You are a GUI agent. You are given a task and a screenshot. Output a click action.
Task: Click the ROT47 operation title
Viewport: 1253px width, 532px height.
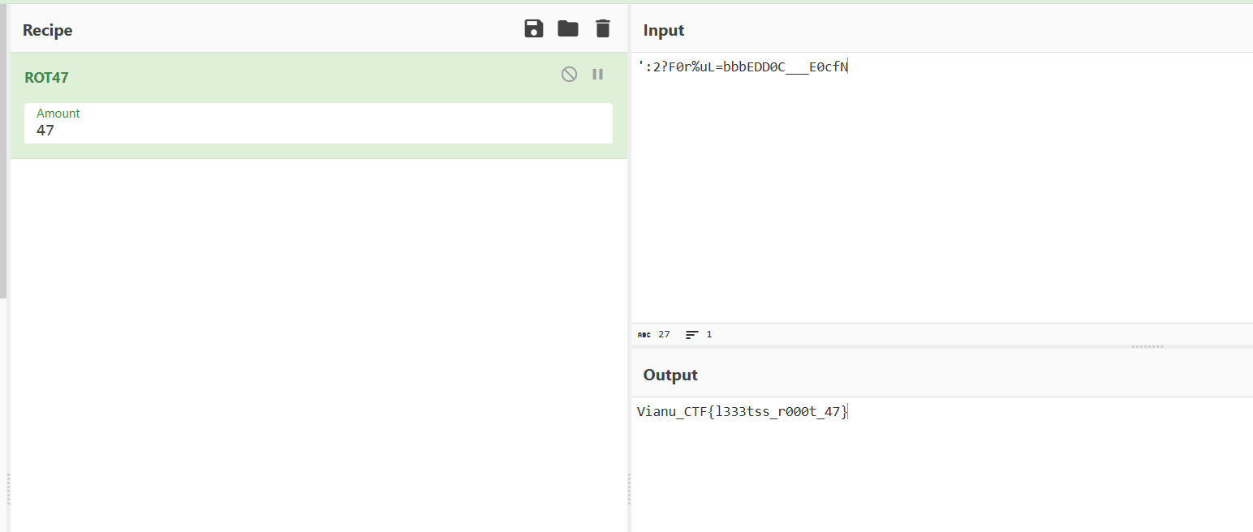[46, 78]
